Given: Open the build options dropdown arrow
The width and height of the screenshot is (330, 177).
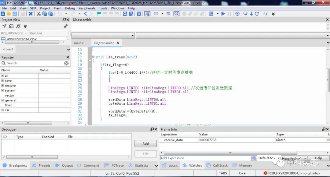Looking at the screenshot, I should pos(218,14).
